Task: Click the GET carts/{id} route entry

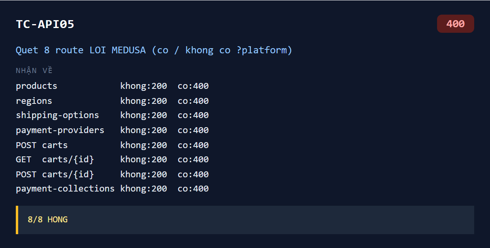Action: pos(55,160)
